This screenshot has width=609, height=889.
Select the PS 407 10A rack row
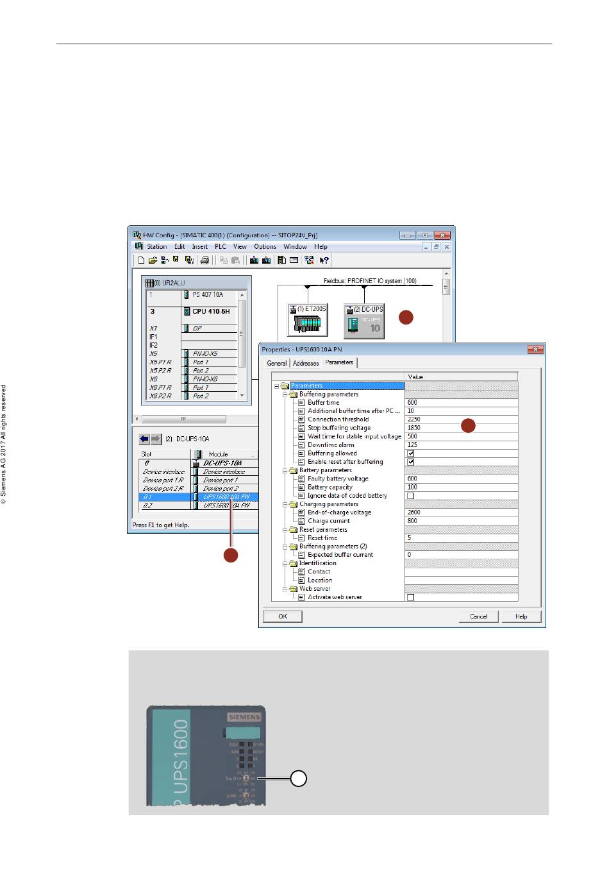click(192, 295)
